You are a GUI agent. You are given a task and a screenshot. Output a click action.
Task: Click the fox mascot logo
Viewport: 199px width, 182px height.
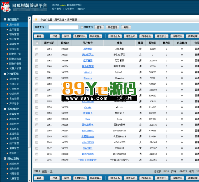(x=6, y=7)
